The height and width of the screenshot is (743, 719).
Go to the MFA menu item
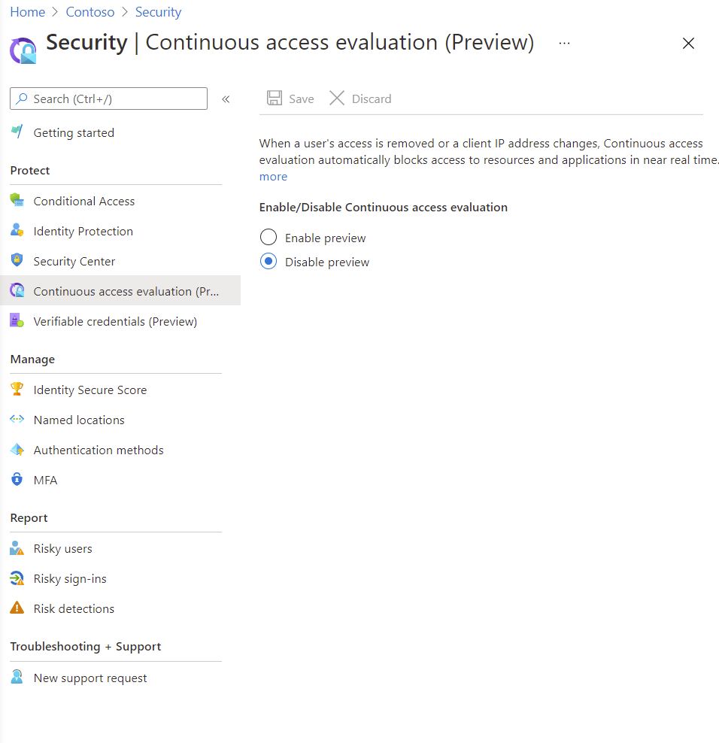click(x=45, y=480)
